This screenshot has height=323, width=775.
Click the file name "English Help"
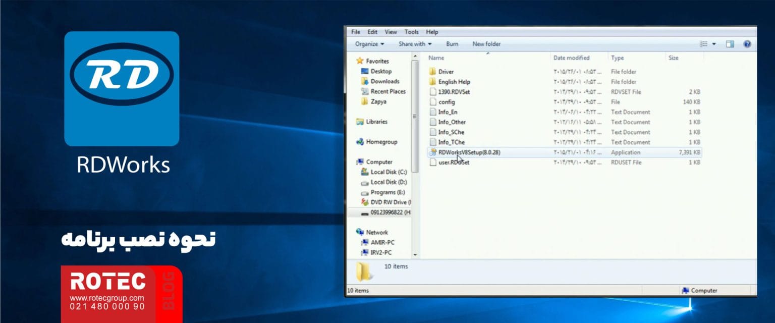tap(454, 82)
